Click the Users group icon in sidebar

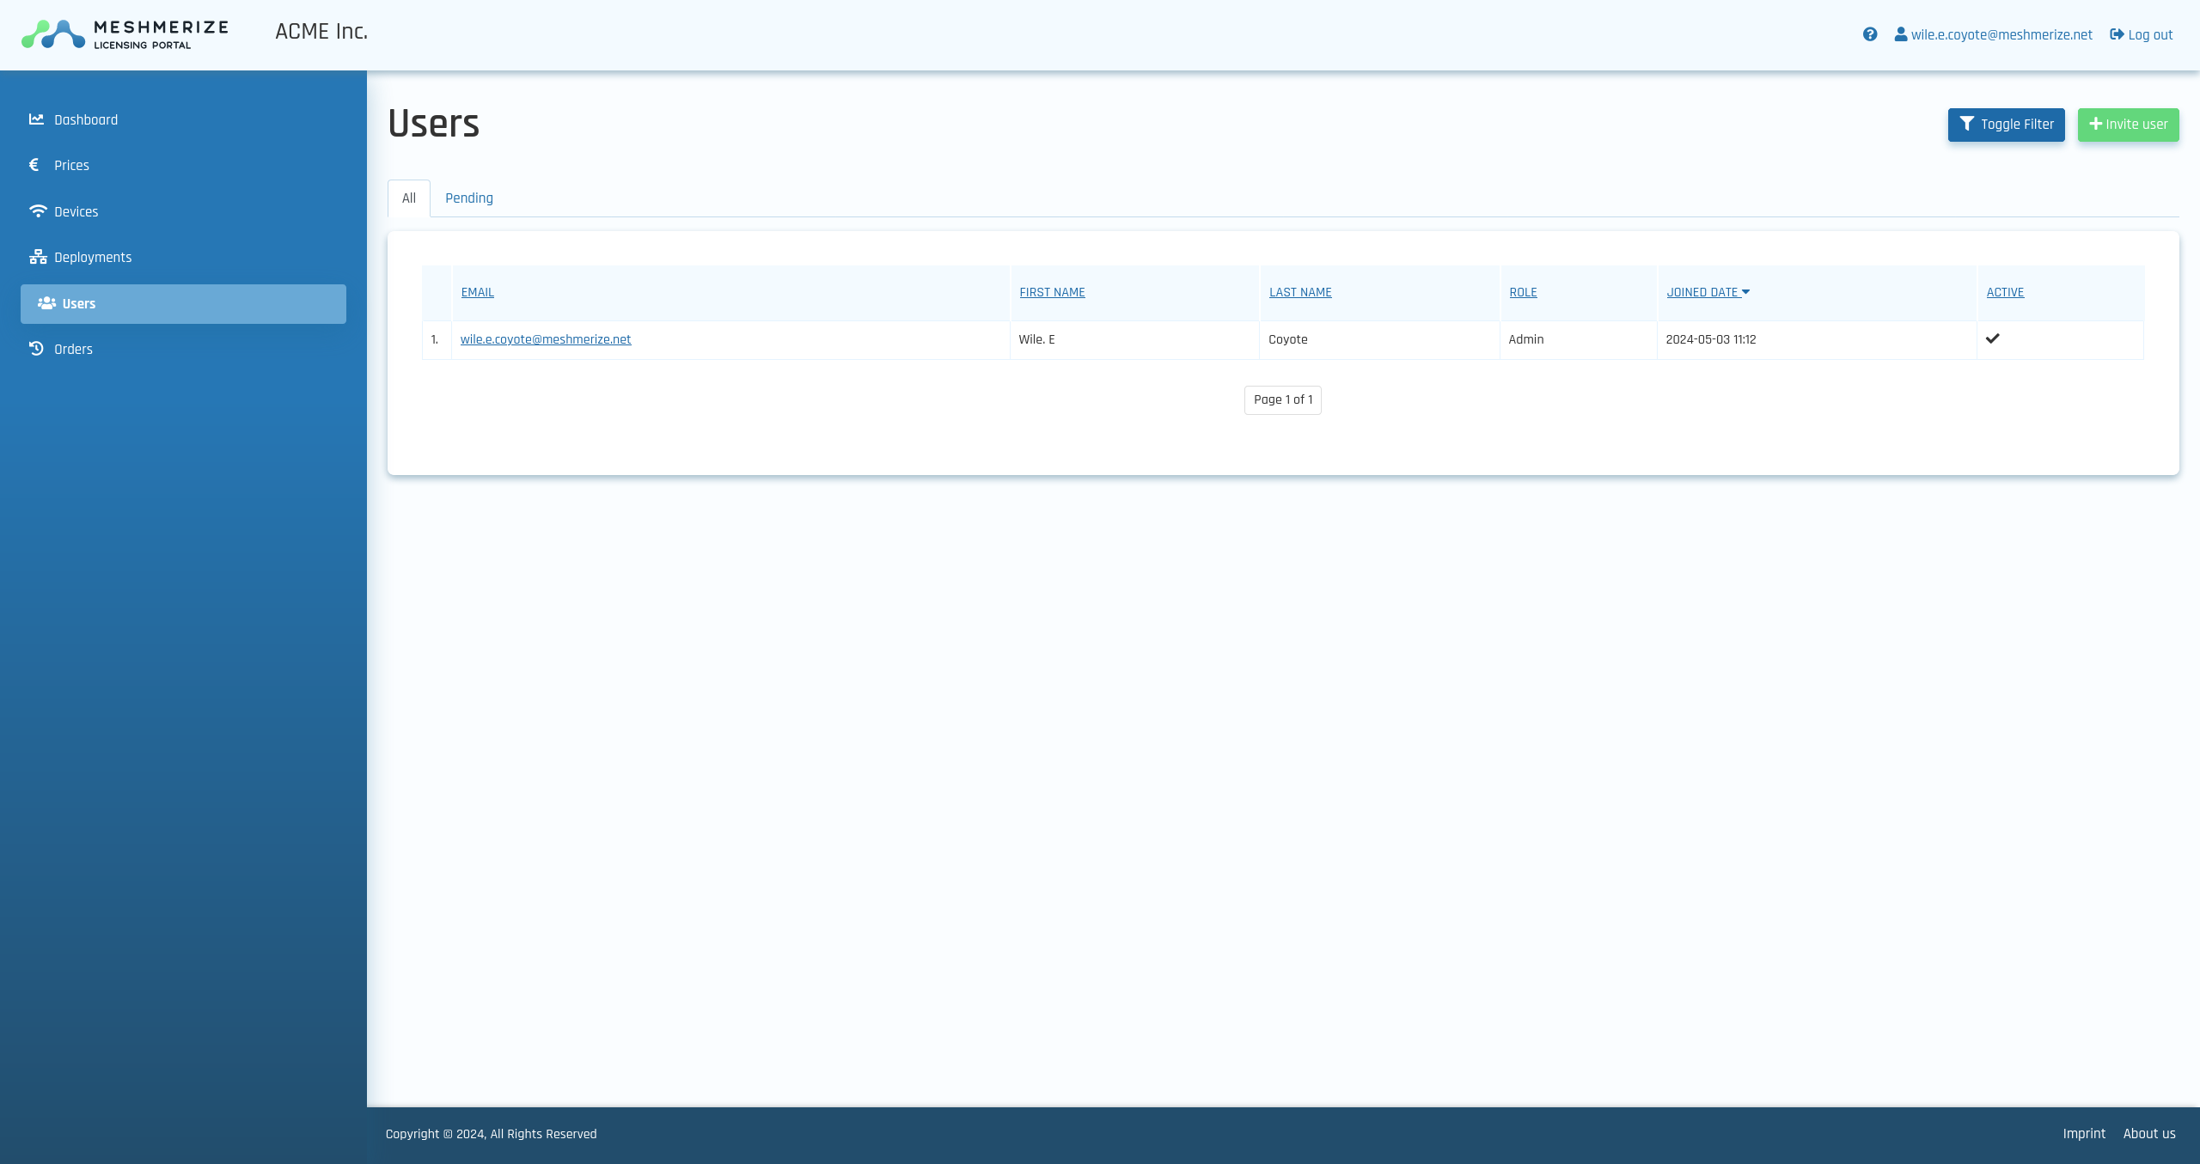[x=46, y=303]
